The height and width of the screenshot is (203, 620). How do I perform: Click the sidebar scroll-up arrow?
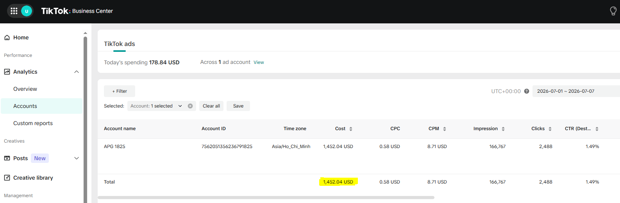[85, 33]
